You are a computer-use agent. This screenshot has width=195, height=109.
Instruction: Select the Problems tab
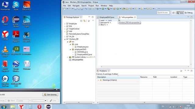click(x=103, y=71)
